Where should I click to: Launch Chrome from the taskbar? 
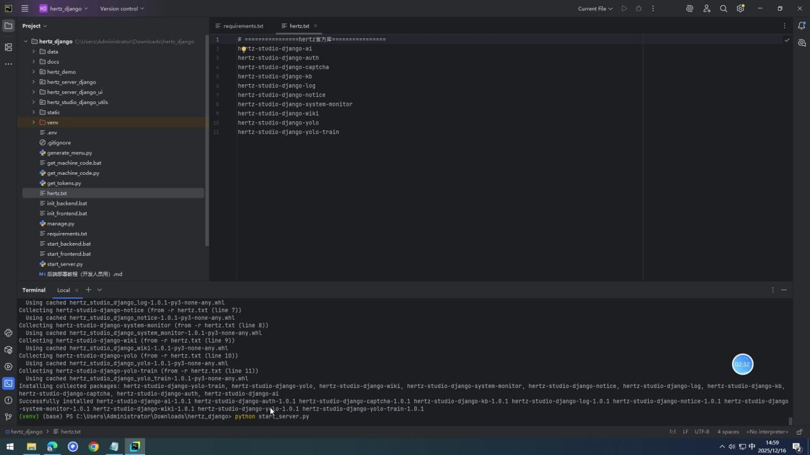[93, 447]
